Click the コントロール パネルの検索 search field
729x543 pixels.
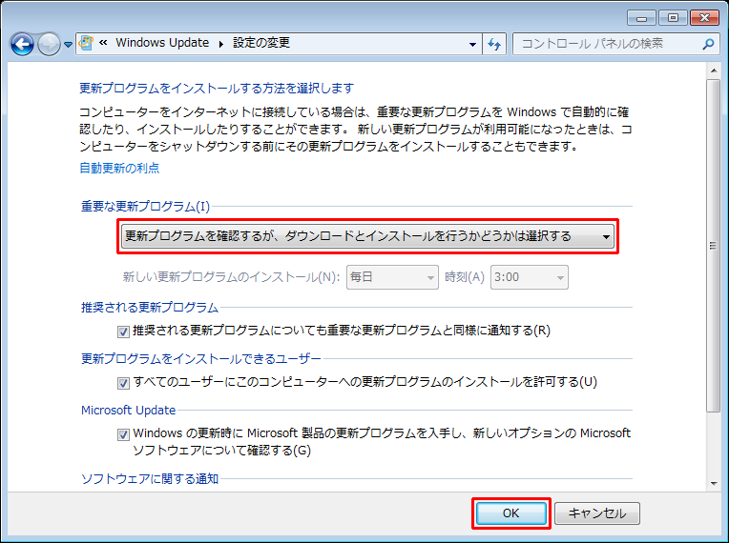[x=616, y=44]
